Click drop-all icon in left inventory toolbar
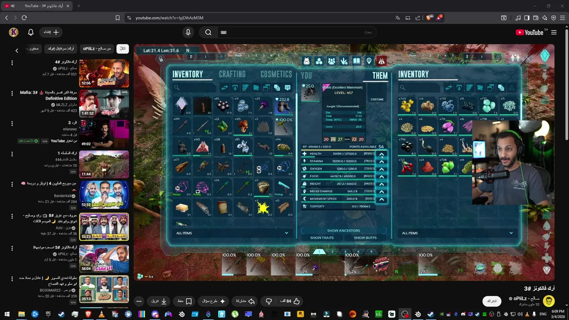The width and height of the screenshot is (569, 320). coord(235,88)
